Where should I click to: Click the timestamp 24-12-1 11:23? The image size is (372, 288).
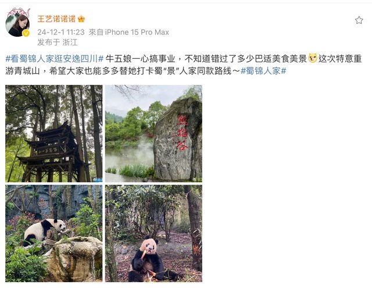click(x=61, y=32)
